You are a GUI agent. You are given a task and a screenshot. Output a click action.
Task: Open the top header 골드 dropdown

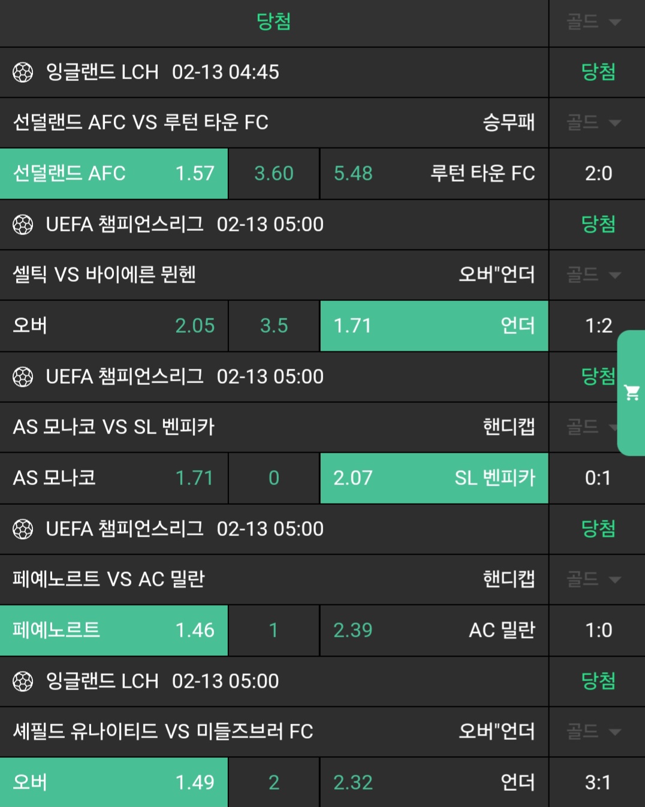click(x=593, y=22)
